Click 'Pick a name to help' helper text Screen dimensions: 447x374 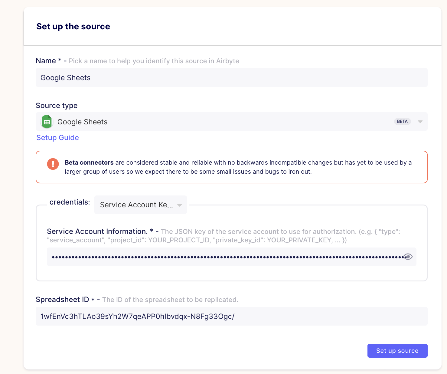point(154,61)
